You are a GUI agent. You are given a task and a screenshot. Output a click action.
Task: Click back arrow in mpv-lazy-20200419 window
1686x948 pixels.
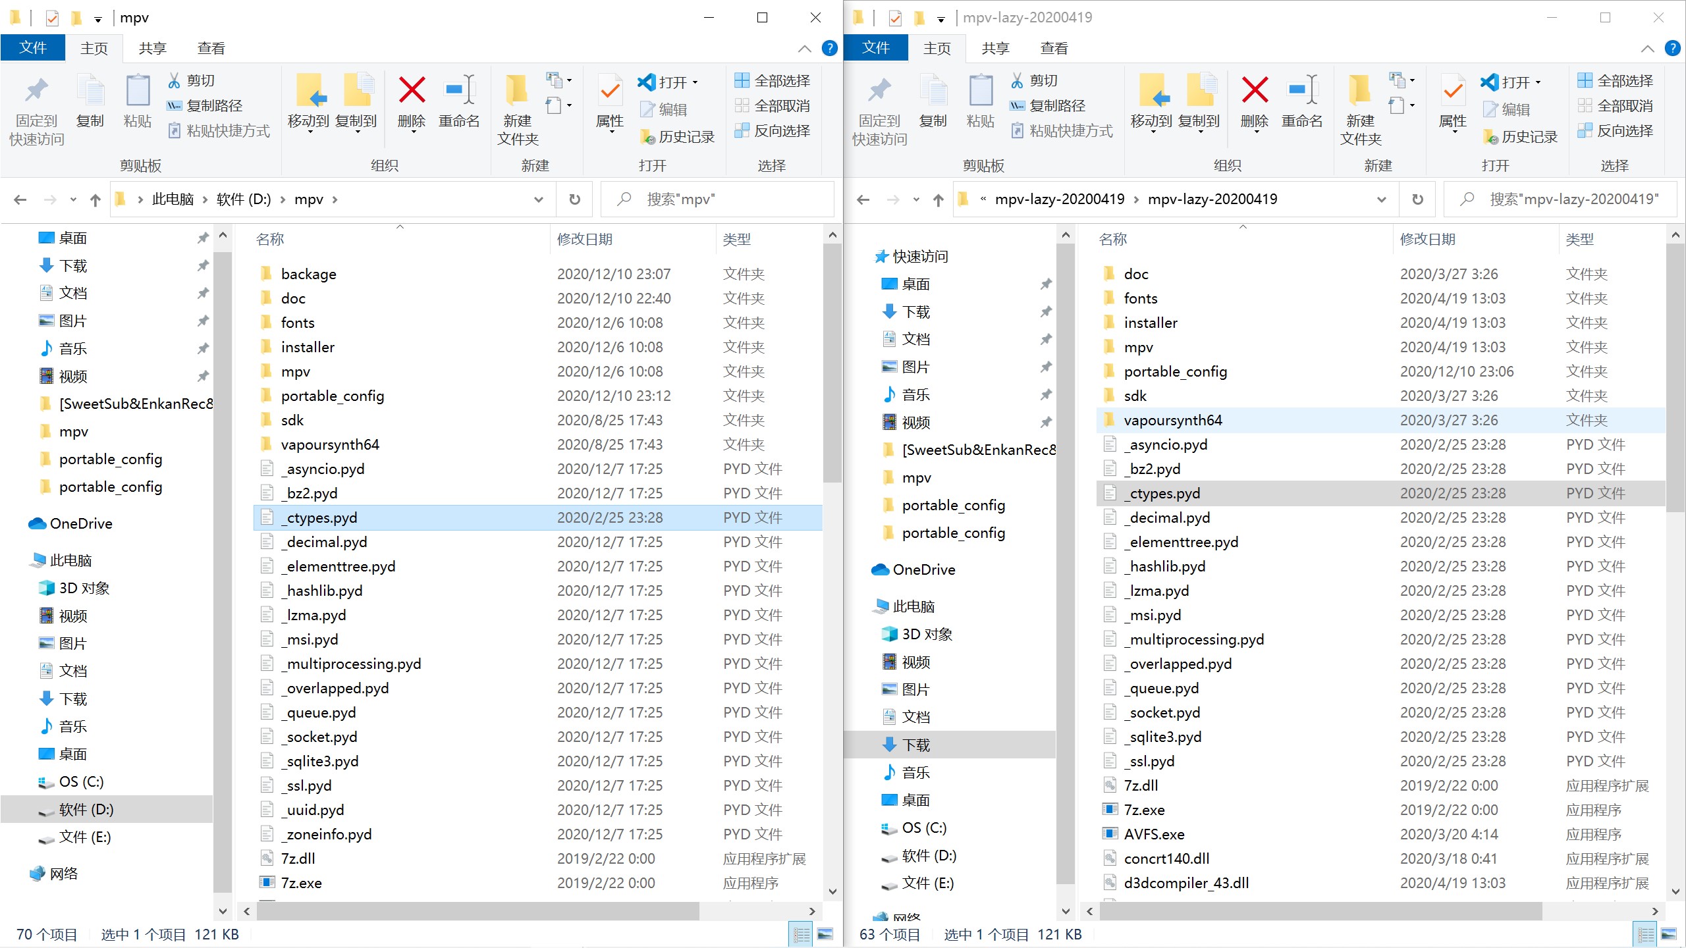(x=863, y=199)
